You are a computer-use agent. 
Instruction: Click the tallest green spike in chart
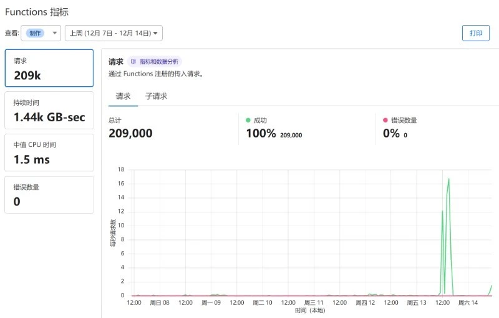pos(448,180)
